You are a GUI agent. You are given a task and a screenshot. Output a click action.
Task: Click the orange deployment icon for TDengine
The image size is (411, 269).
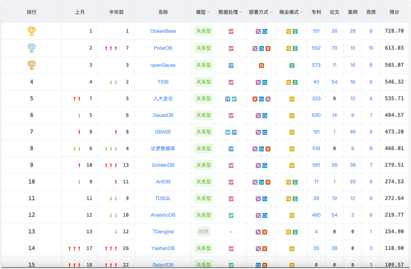(x=265, y=232)
